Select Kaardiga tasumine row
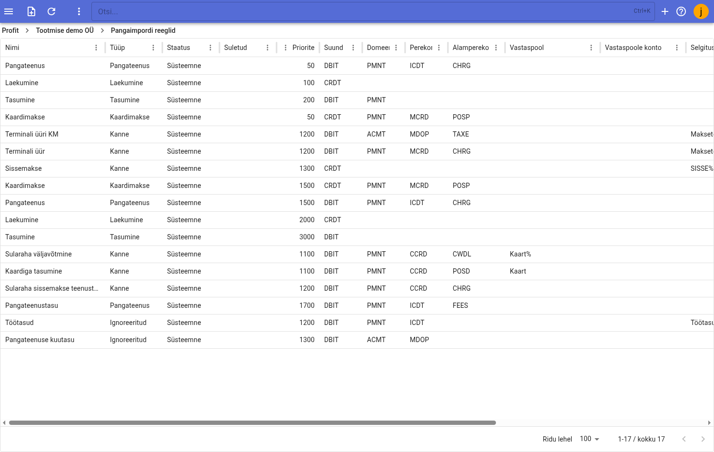 click(x=357, y=271)
